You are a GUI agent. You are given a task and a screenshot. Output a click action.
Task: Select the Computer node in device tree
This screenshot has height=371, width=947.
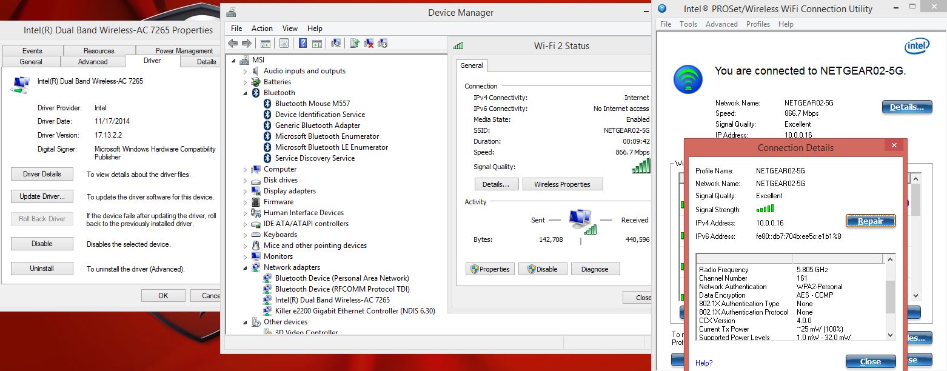point(280,169)
